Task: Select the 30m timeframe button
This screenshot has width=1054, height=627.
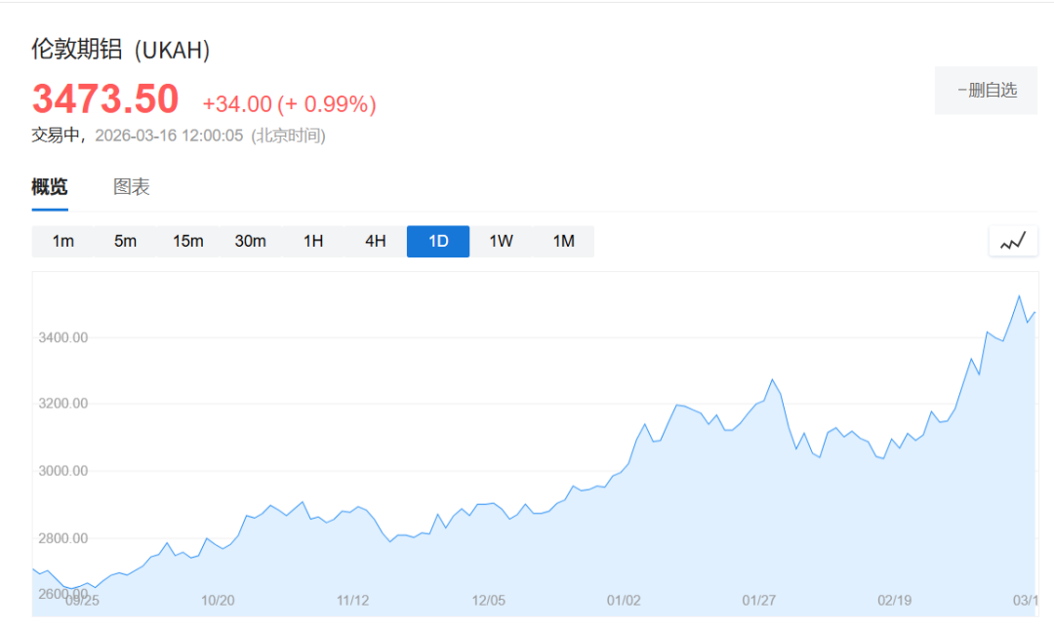Action: tap(250, 241)
